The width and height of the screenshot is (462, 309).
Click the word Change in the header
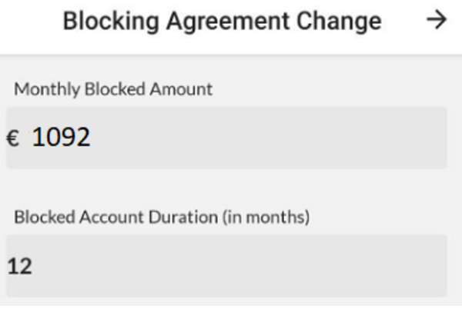click(x=339, y=22)
